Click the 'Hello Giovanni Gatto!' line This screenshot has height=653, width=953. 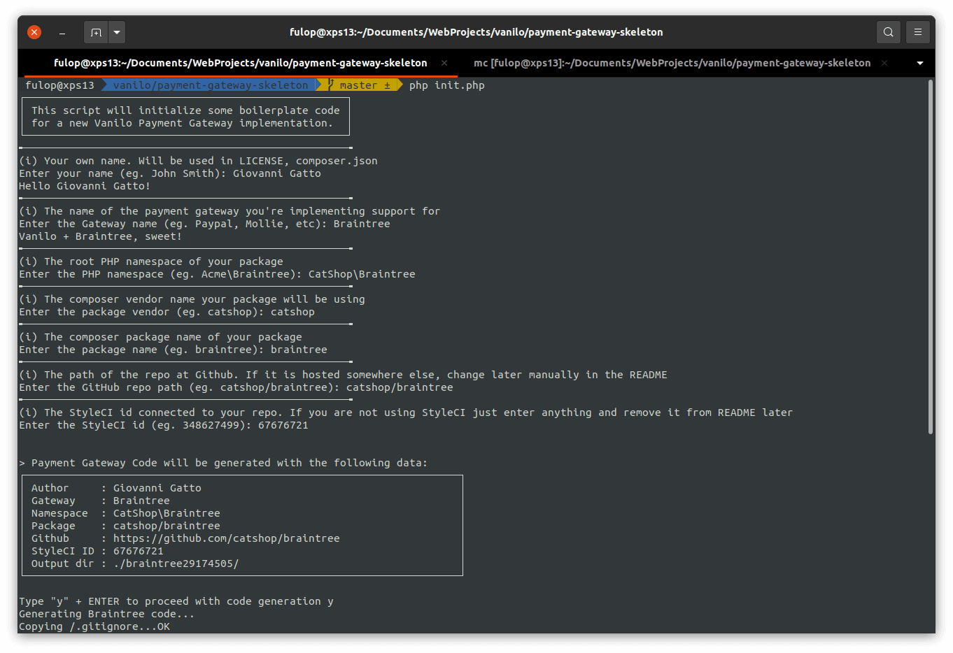(85, 186)
